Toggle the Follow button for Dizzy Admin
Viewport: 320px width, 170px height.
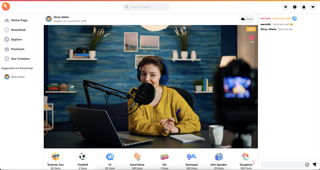pos(247,19)
